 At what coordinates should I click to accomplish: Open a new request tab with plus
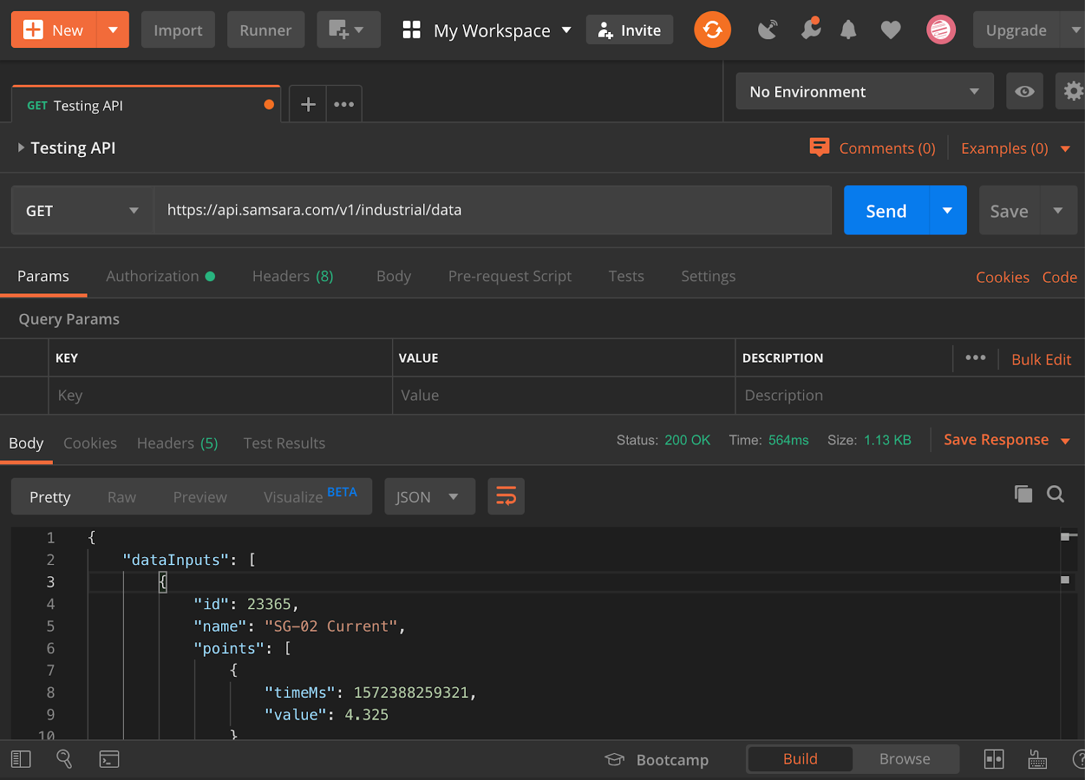(308, 104)
